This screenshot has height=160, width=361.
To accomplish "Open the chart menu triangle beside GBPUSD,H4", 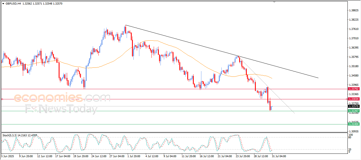I will coord(3,4).
